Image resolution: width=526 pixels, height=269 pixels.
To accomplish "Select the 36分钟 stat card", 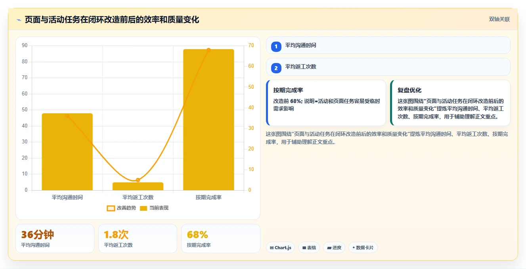I will coord(55,238).
